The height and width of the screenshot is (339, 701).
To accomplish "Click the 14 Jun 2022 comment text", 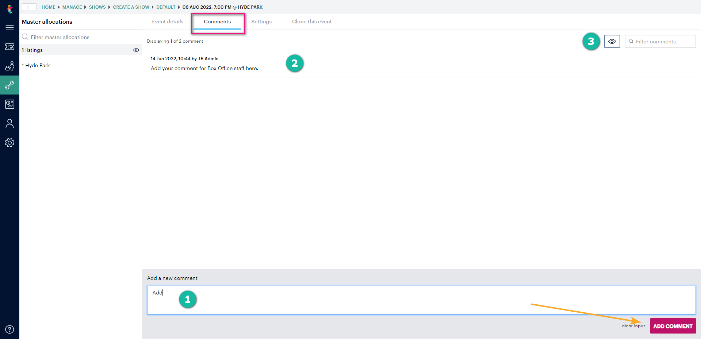I will pos(204,68).
